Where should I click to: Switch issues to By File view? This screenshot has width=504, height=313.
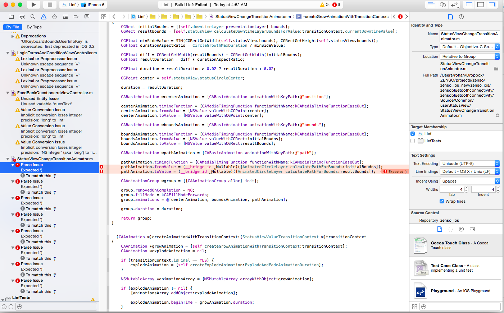pyautogui.click(x=13, y=27)
